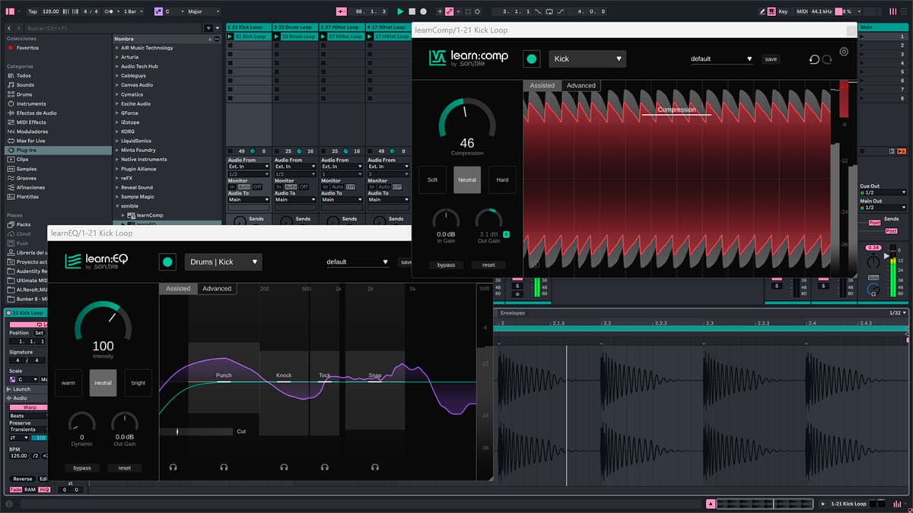
Task: Toggle the Fade clip option
Action: click(15, 489)
